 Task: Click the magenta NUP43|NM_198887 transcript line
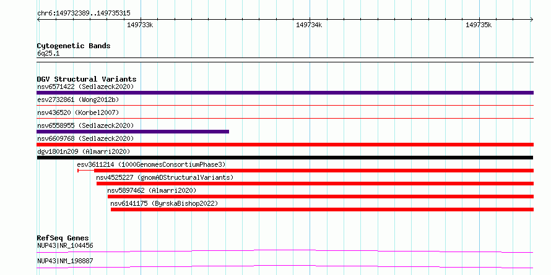(x=285, y=266)
